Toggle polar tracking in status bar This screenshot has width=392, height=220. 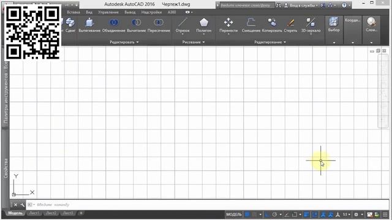[274, 215]
